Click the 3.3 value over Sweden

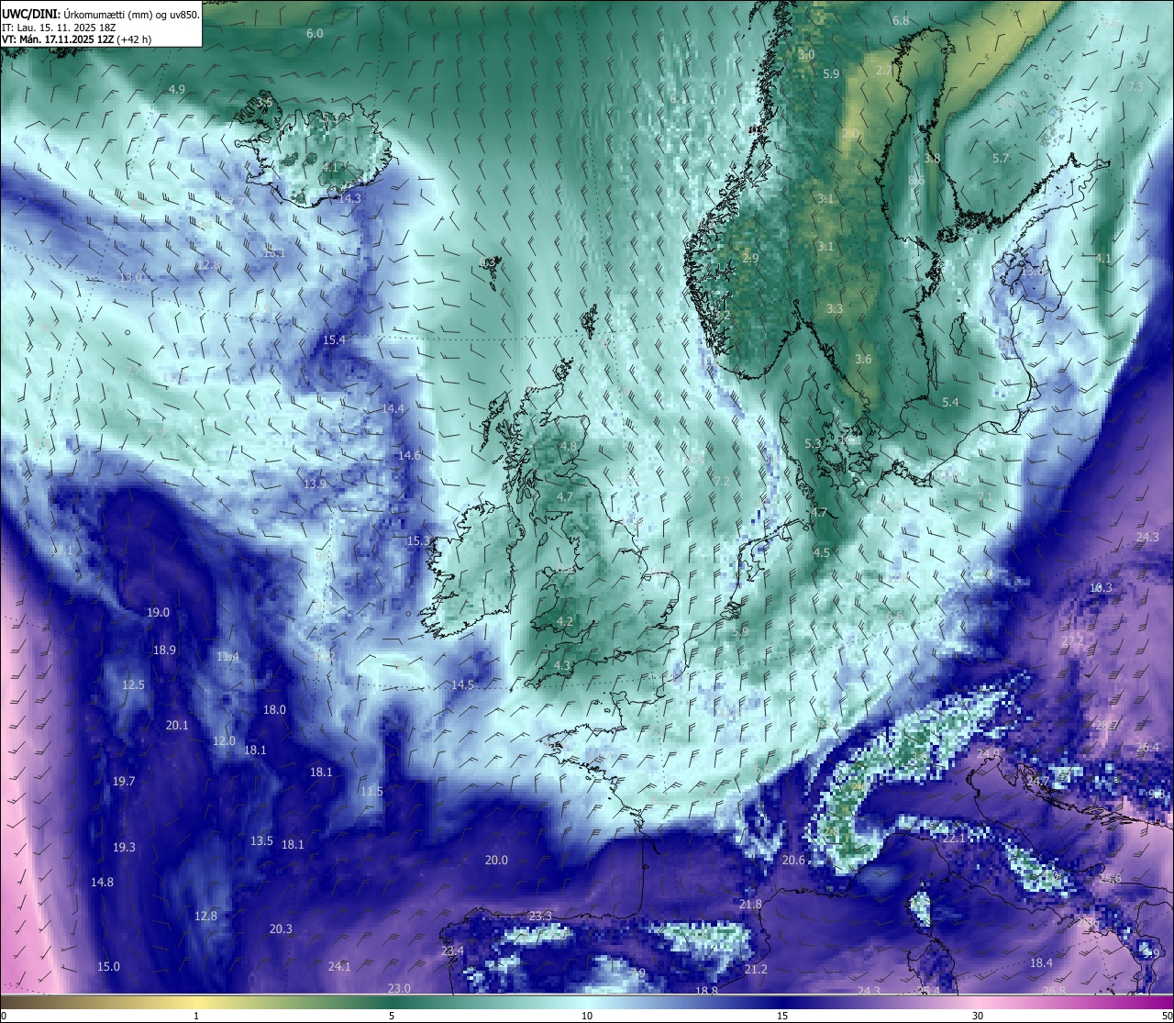(834, 308)
